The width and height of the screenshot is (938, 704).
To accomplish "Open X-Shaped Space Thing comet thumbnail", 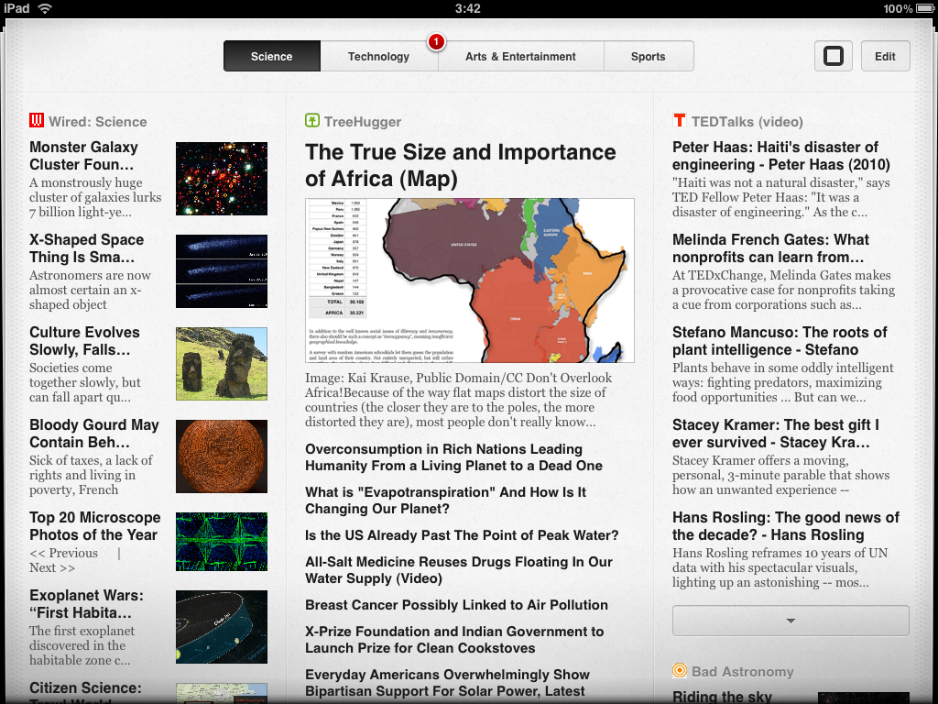I will pos(222,271).
